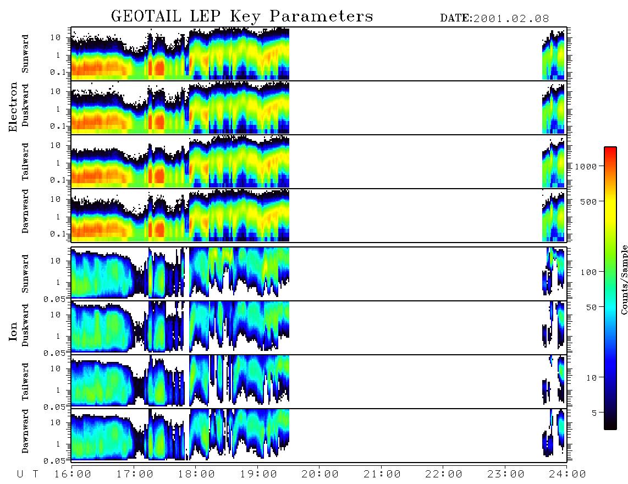Click the rainbow color scale bar

(x=610, y=288)
